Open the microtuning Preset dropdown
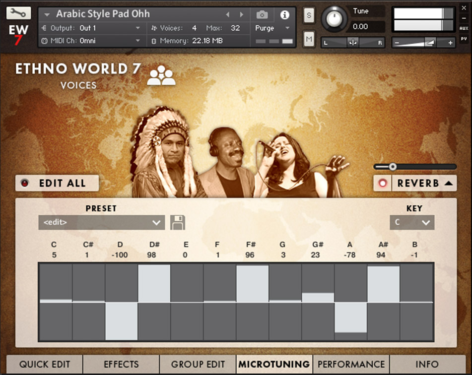 pos(101,222)
